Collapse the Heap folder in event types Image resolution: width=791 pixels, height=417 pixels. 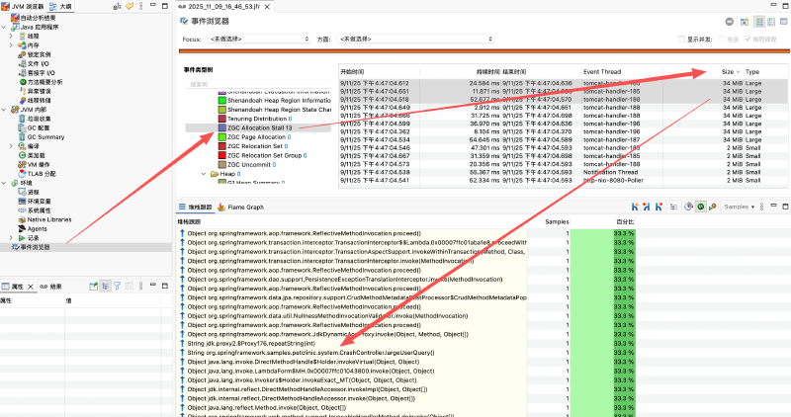[x=203, y=173]
